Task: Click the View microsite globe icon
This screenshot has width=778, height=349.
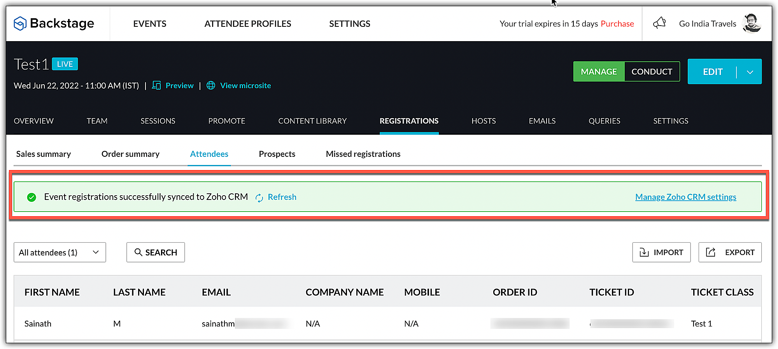Action: coord(211,85)
